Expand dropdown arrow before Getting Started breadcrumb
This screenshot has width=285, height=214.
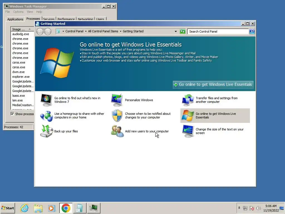pos(121,31)
